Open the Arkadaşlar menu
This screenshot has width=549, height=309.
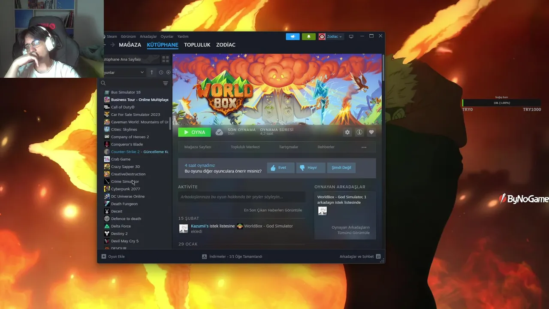148,36
